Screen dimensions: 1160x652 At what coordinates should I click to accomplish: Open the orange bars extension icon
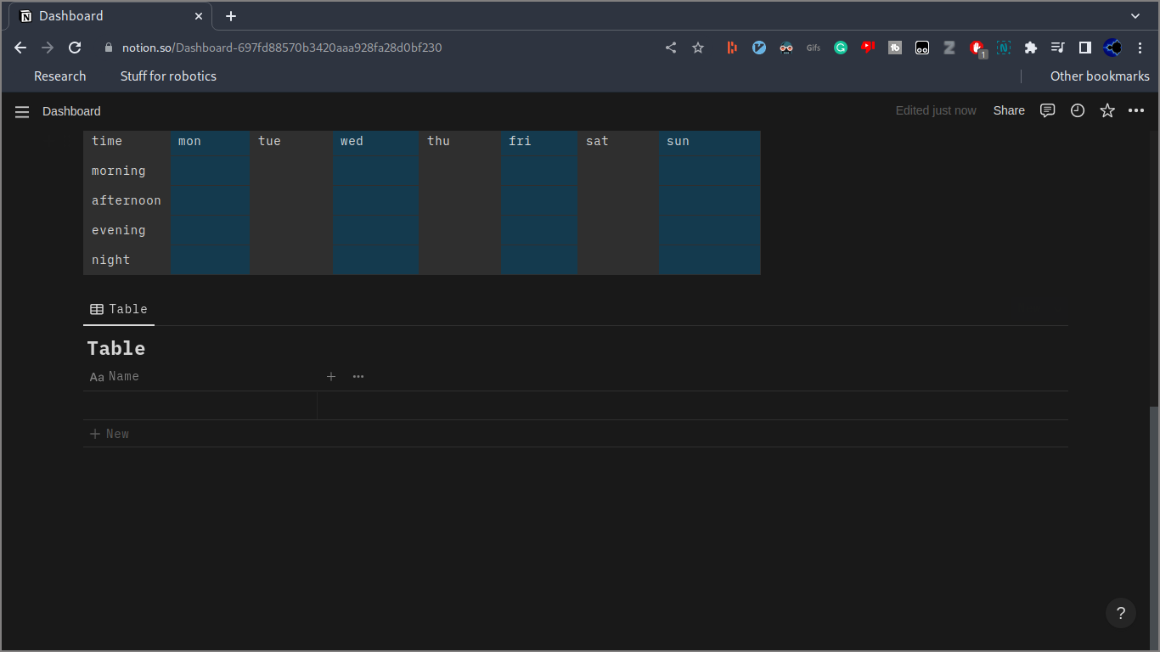click(x=732, y=48)
